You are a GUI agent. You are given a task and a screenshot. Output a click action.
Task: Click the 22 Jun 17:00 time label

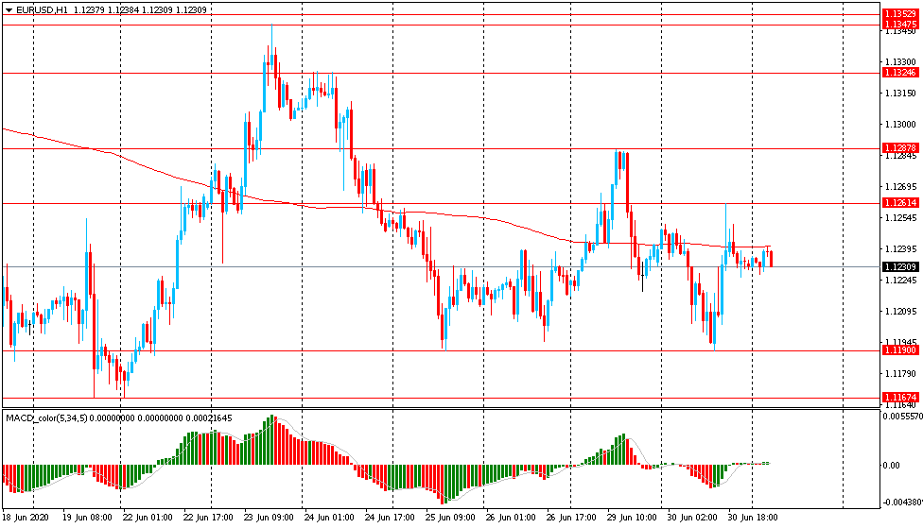208,518
